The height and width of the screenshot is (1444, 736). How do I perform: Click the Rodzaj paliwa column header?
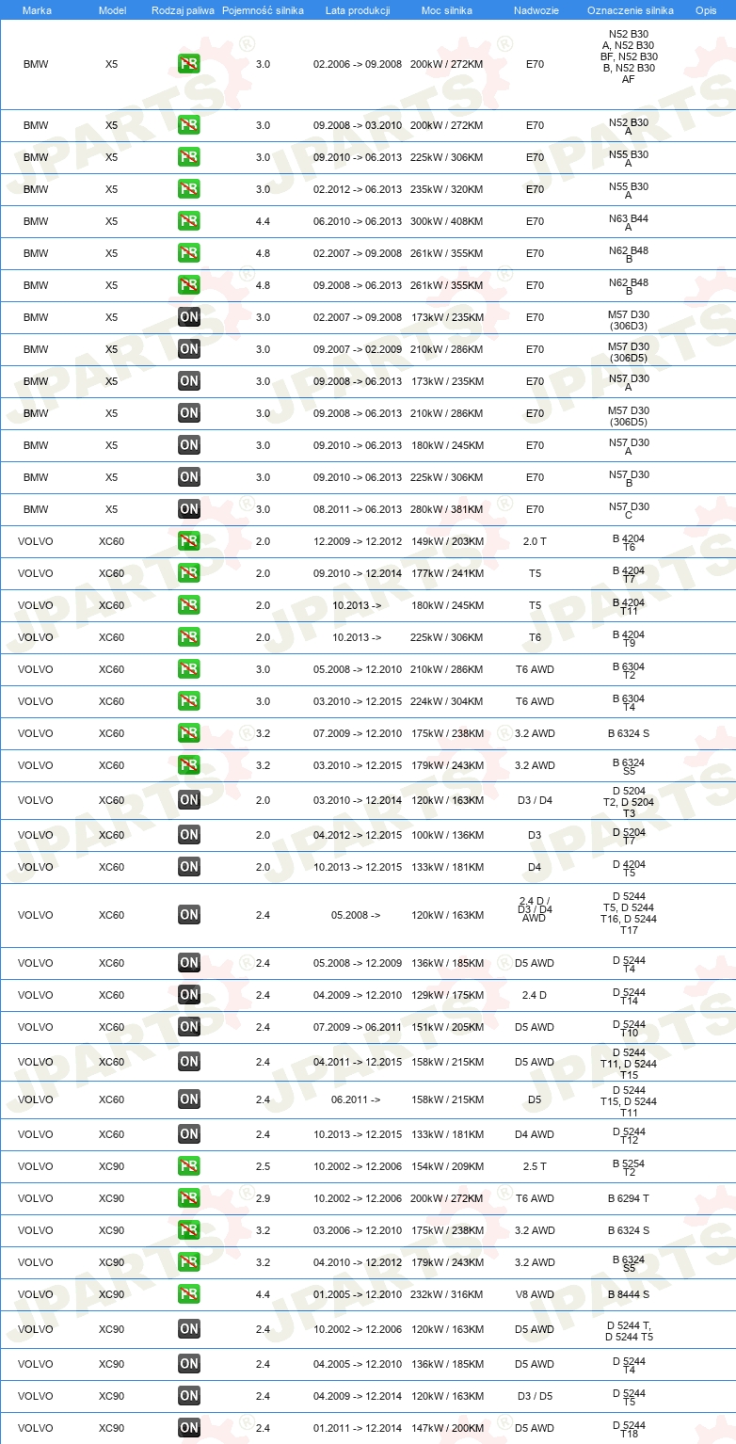pos(184,10)
